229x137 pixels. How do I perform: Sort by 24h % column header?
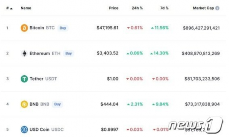pyautogui.click(x=137, y=8)
